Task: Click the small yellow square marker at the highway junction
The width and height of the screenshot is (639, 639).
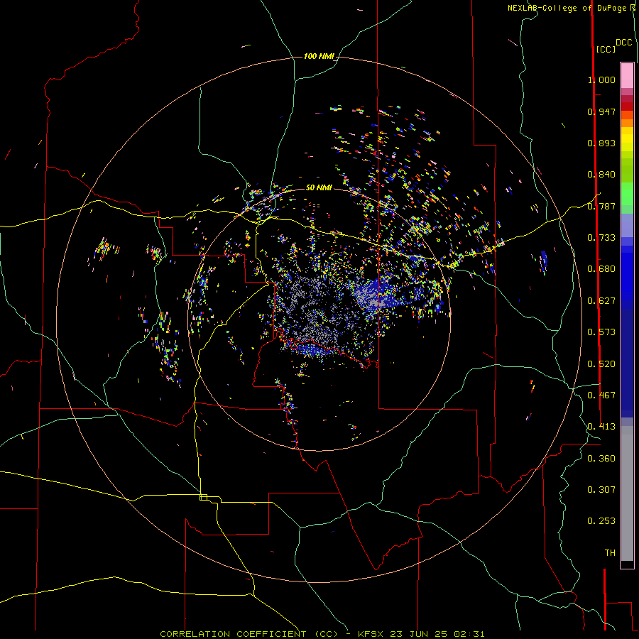Action: [203, 497]
